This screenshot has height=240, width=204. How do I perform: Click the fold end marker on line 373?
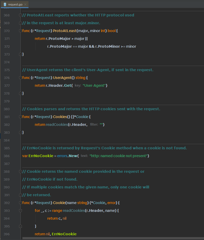point(20,54)
